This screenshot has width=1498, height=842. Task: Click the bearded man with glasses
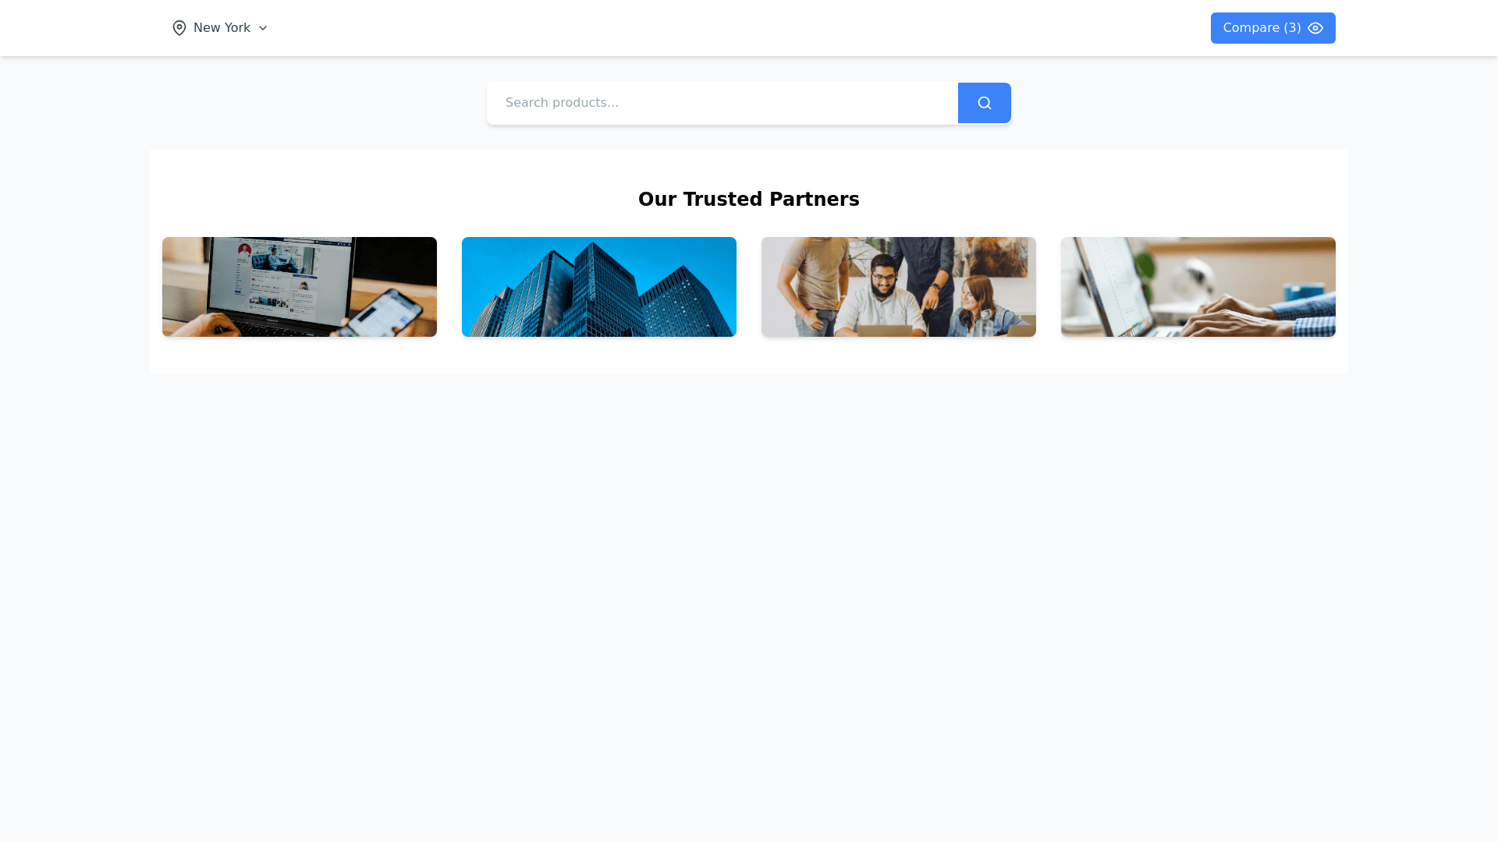tap(880, 296)
